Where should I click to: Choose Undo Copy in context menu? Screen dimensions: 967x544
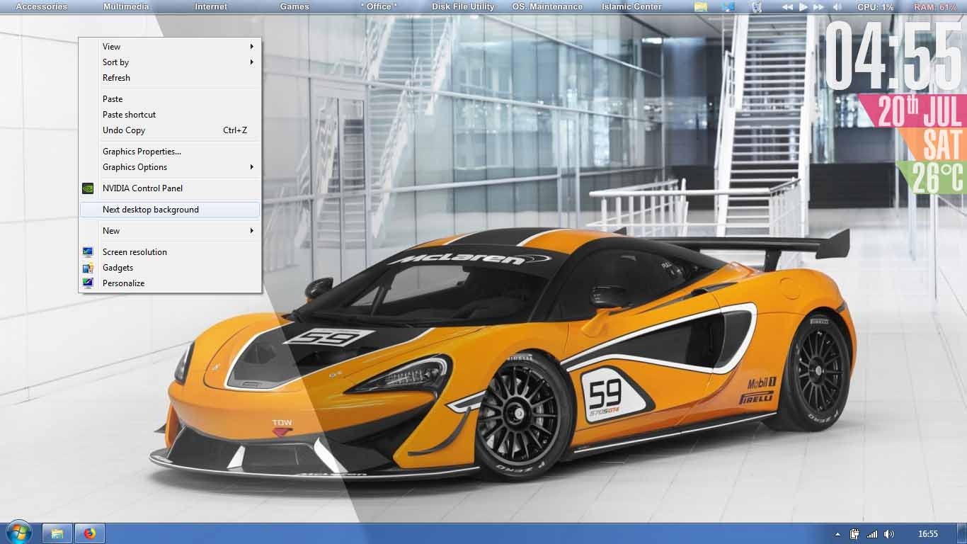pyautogui.click(x=170, y=130)
